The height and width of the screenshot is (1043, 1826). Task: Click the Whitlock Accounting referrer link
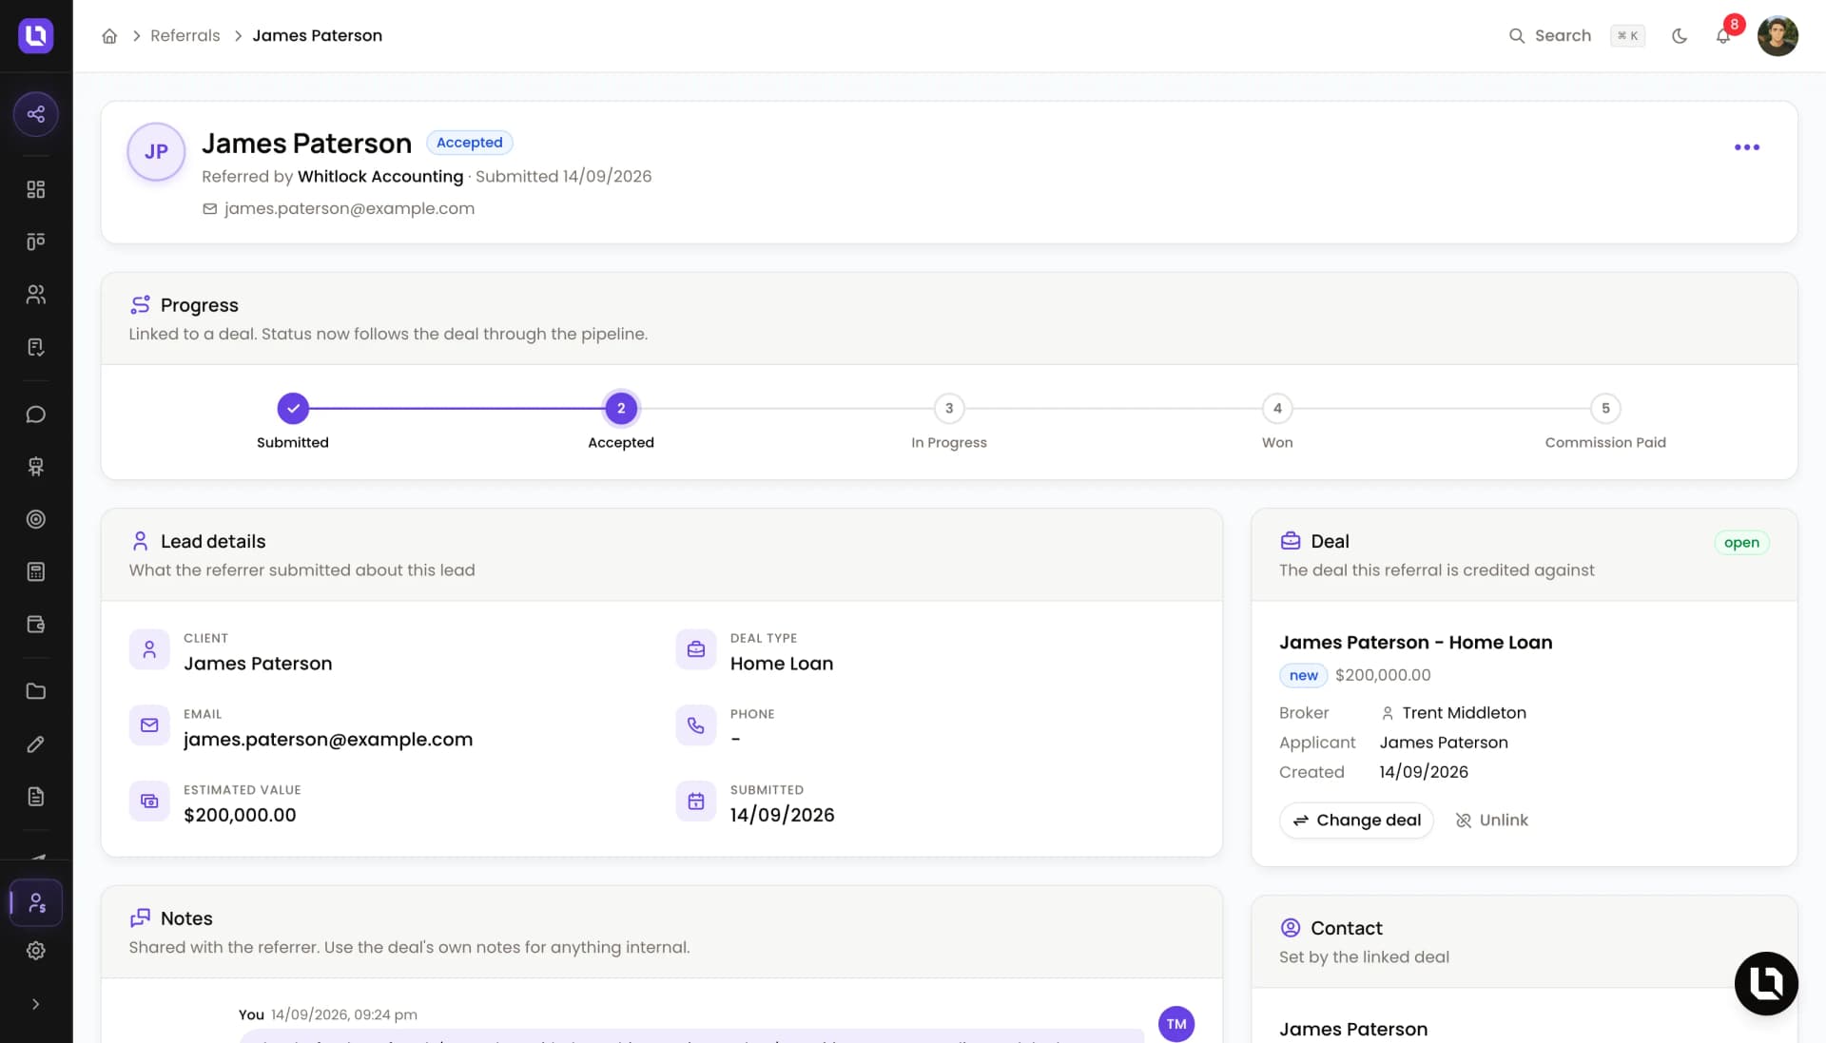click(x=380, y=176)
